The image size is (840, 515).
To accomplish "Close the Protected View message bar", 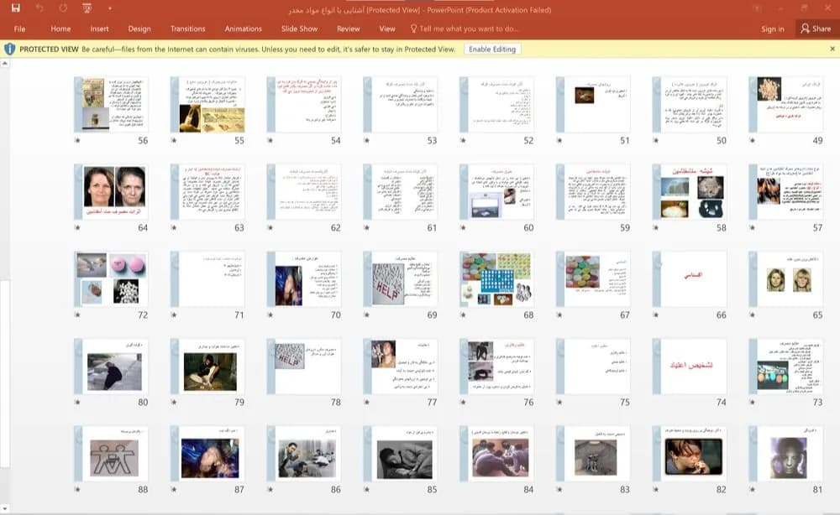I will pos(832,49).
